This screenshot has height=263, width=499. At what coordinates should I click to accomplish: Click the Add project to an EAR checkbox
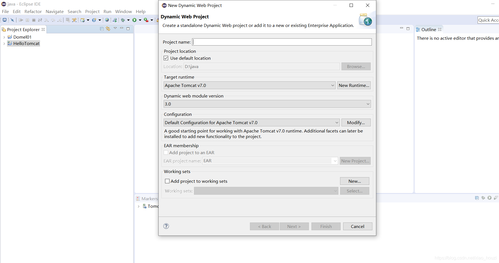(x=166, y=152)
